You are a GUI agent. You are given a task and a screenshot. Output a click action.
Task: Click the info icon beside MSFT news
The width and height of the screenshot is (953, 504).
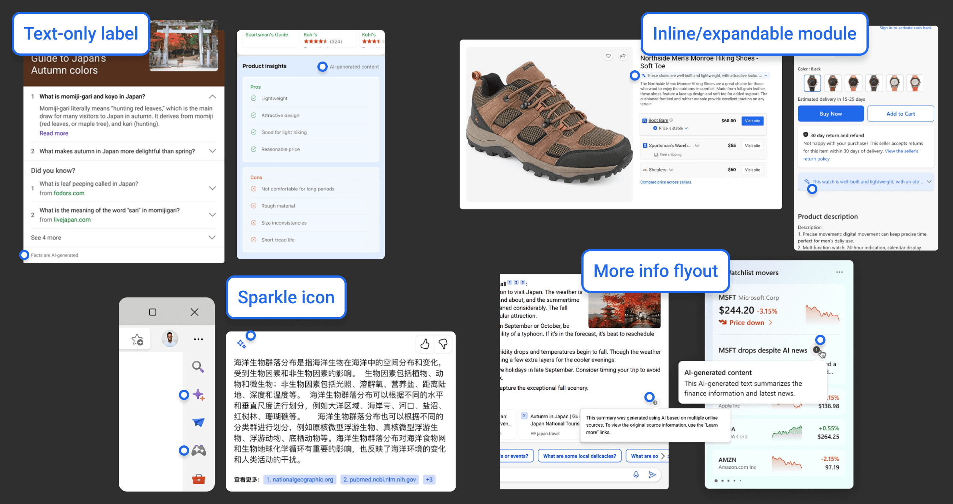click(x=816, y=349)
